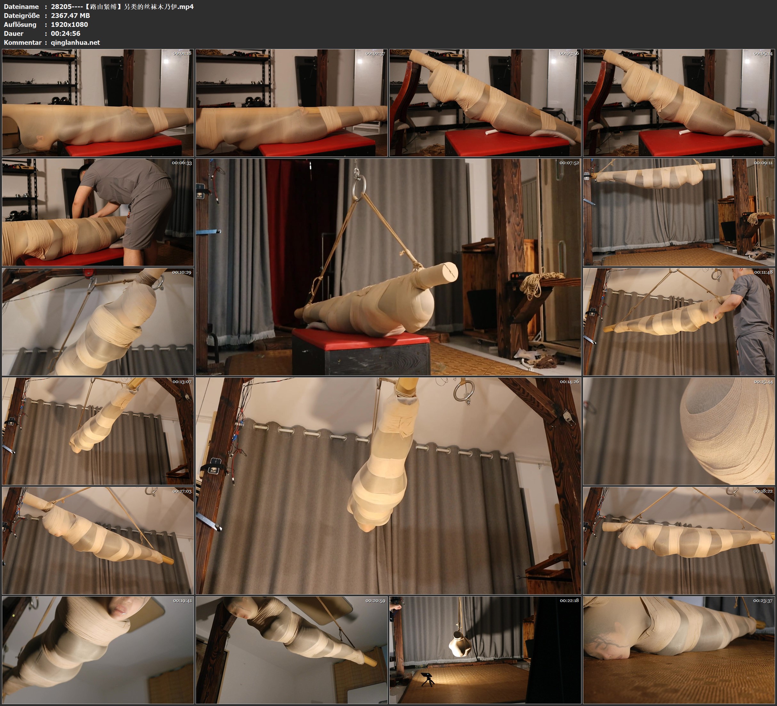Click the thumbnail stamped 00:13:07
Screen dimensions: 777x706
click(98, 431)
